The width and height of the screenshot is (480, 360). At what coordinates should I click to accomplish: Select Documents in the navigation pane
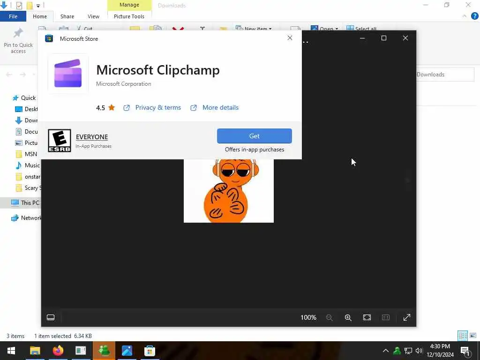pos(26,132)
